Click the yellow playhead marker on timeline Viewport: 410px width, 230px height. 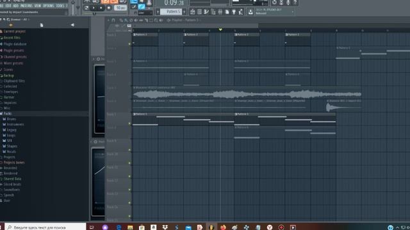click(x=220, y=30)
